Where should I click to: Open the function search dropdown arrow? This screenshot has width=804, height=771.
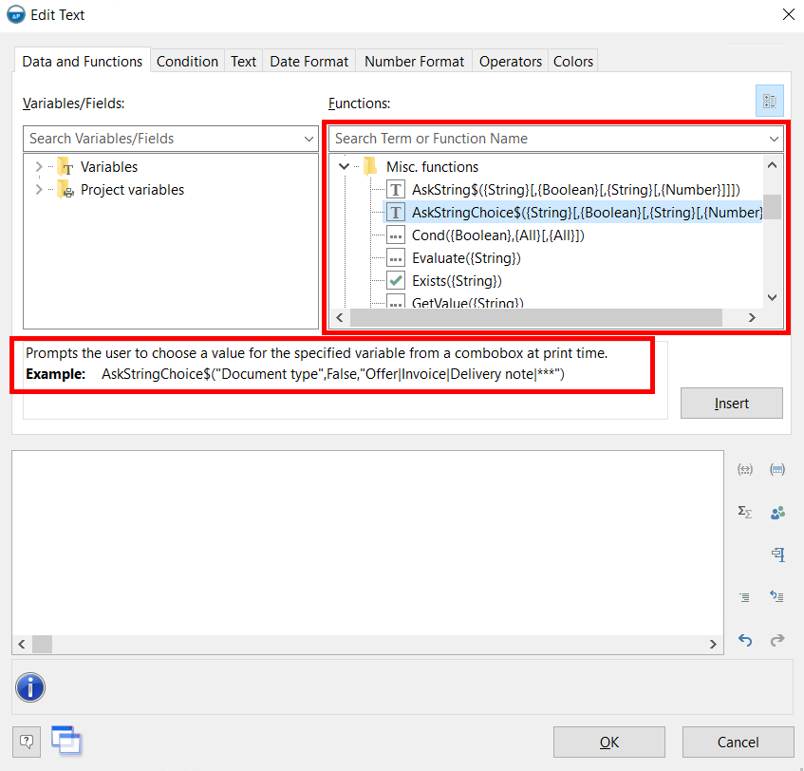[774, 139]
